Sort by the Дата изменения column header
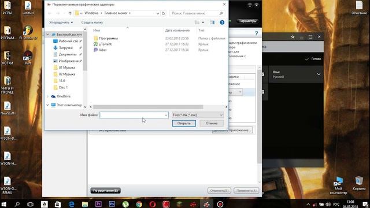370x208 pixels. (177, 30)
